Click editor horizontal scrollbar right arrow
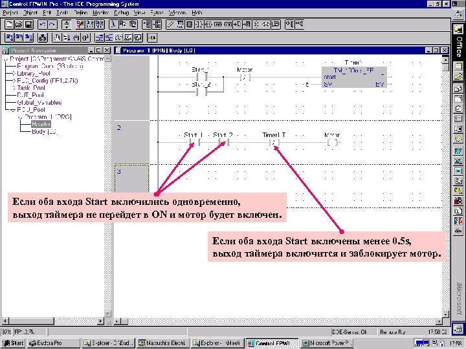 tap(439, 321)
